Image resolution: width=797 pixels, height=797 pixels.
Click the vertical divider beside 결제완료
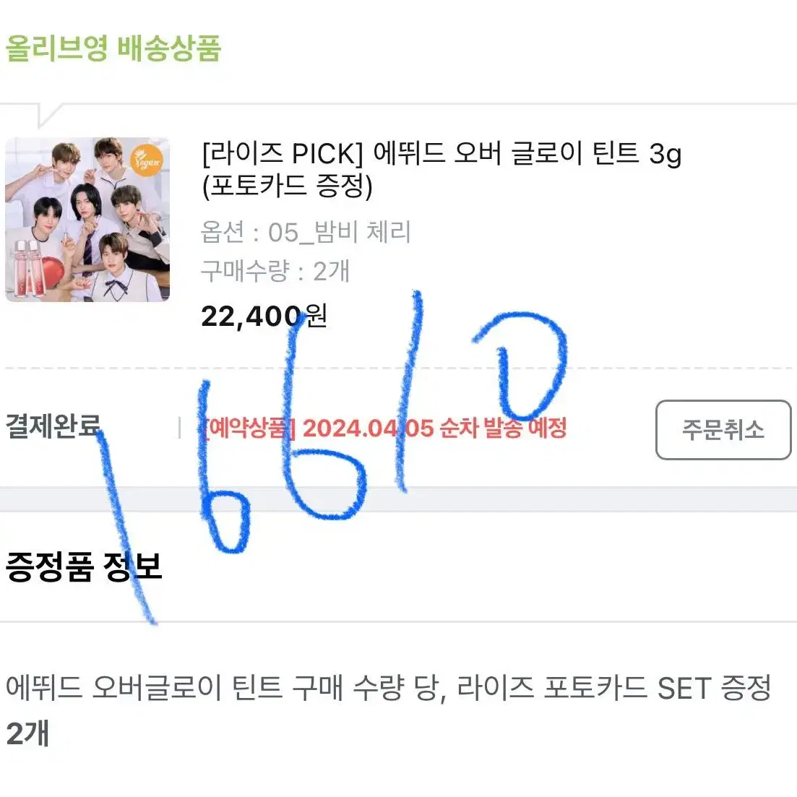click(179, 428)
